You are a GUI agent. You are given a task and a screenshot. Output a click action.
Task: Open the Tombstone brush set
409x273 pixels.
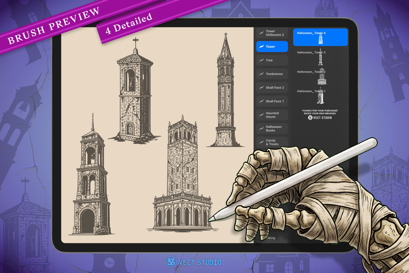click(272, 74)
